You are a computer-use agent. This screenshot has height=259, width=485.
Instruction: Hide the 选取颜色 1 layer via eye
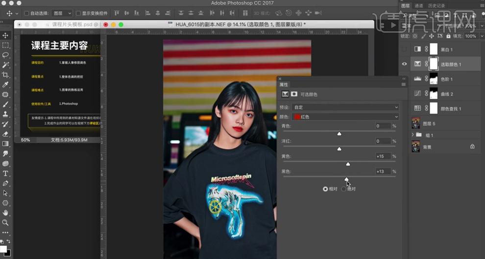pos(404,64)
